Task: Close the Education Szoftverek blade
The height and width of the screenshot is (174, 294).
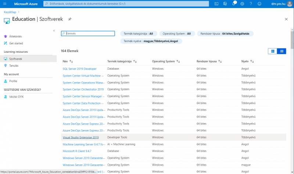Action: click(x=286, y=19)
